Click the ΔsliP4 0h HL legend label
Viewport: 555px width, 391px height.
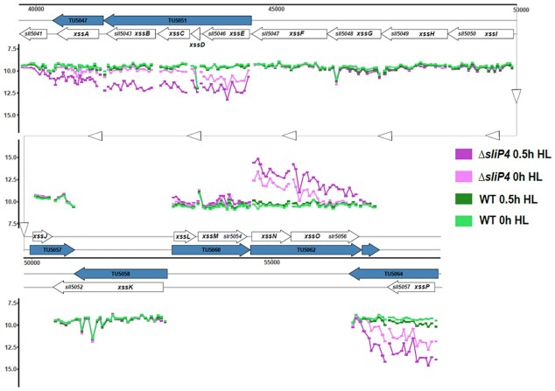(510, 177)
